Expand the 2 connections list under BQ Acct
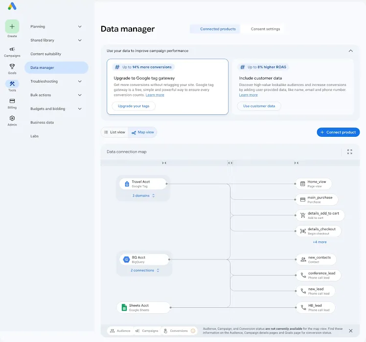Image resolution: width=366 pixels, height=342 pixels. 145,270
